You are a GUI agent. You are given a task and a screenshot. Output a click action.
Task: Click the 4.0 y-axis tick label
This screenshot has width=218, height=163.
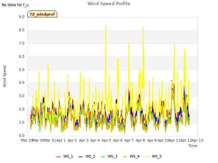pyautogui.click(x=21, y=83)
